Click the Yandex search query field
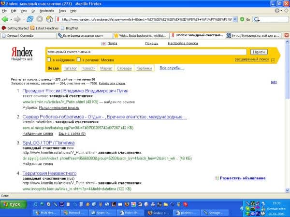The image size is (290, 217). [146, 52]
